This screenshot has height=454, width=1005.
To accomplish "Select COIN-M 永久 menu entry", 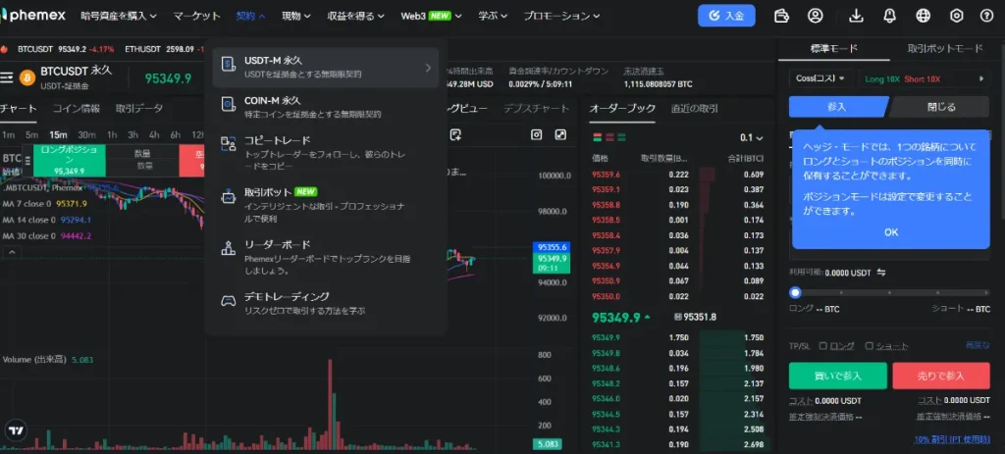I will tap(326, 107).
